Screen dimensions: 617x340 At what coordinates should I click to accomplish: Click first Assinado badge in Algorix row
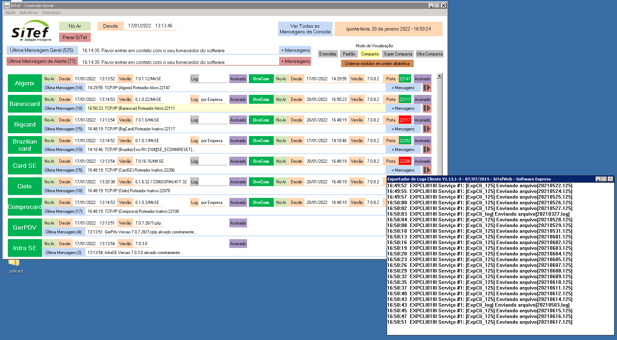pos(238,79)
